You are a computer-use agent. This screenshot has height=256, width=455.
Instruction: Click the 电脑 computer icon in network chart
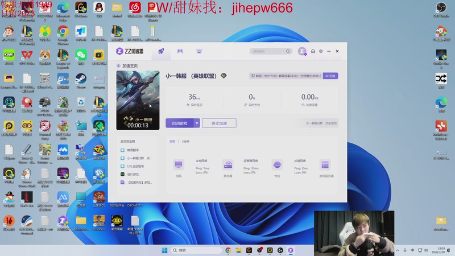click(179, 165)
